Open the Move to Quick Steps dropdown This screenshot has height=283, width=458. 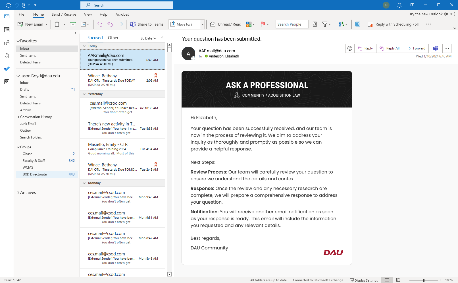203,24
